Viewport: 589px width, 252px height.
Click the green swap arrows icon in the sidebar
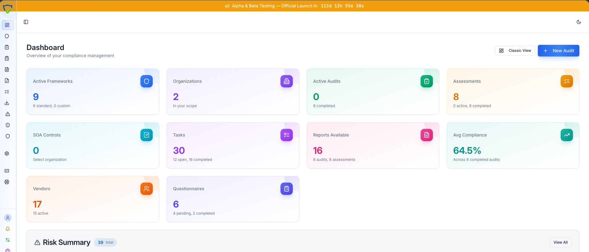(x=8, y=240)
